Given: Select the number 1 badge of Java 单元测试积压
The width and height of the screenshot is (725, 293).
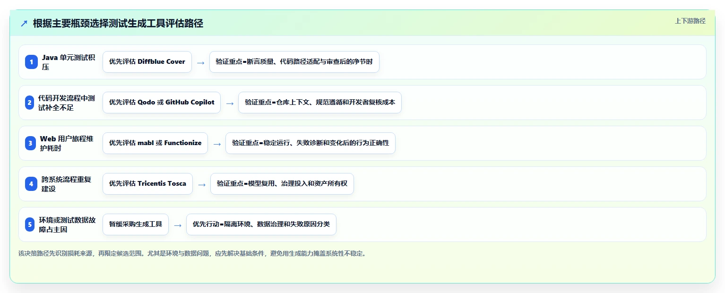Looking at the screenshot, I should [31, 62].
